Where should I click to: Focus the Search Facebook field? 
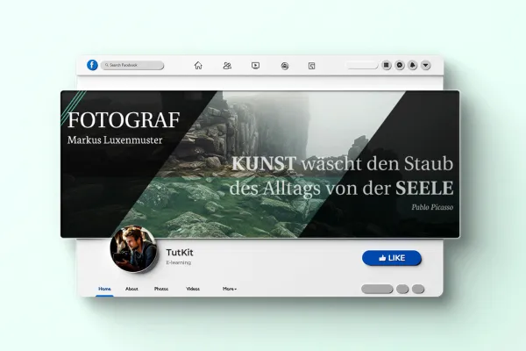point(132,65)
